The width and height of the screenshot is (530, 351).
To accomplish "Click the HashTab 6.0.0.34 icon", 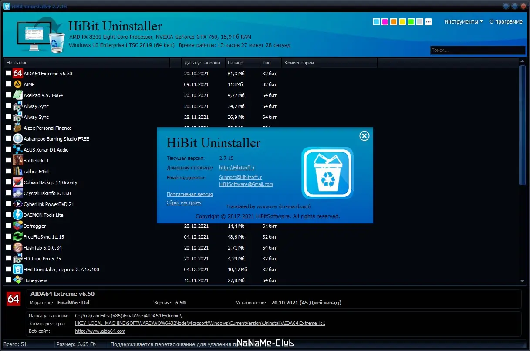I will [x=17, y=247].
